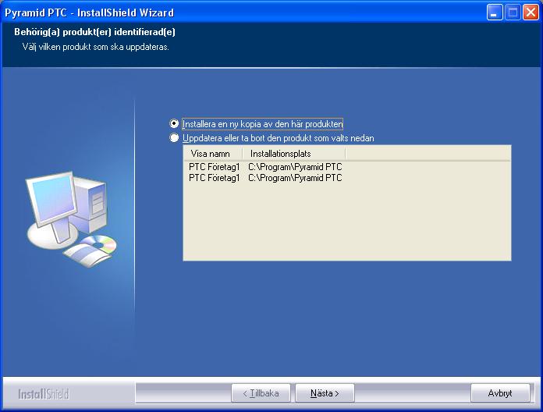The image size is (543, 412).
Task: Minimize the InstallShield Wizard window
Action: [494, 12]
